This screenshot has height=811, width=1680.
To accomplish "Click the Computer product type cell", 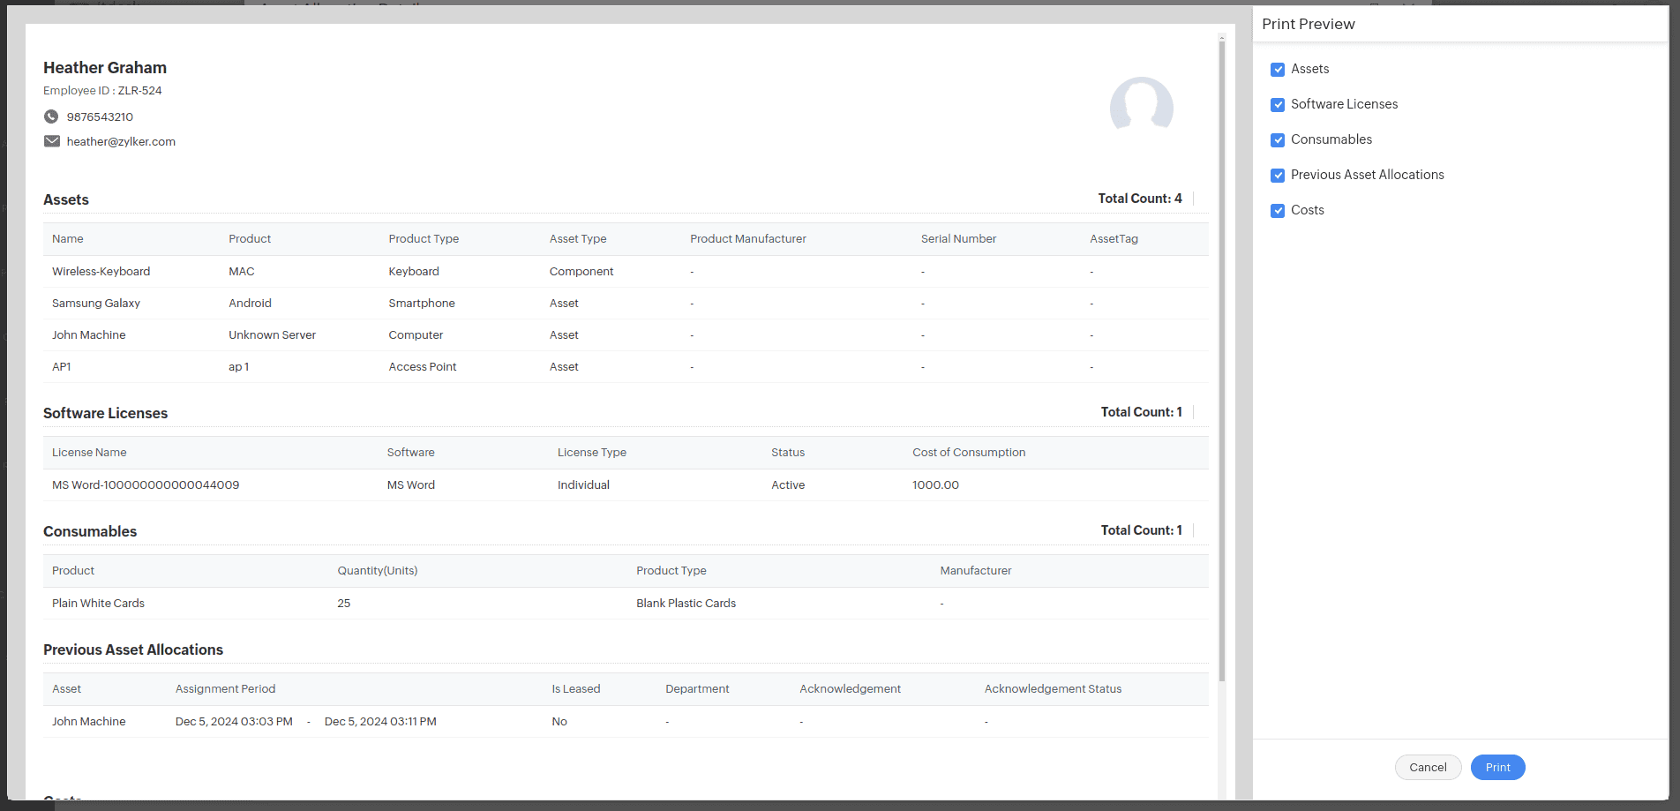I will (x=416, y=334).
